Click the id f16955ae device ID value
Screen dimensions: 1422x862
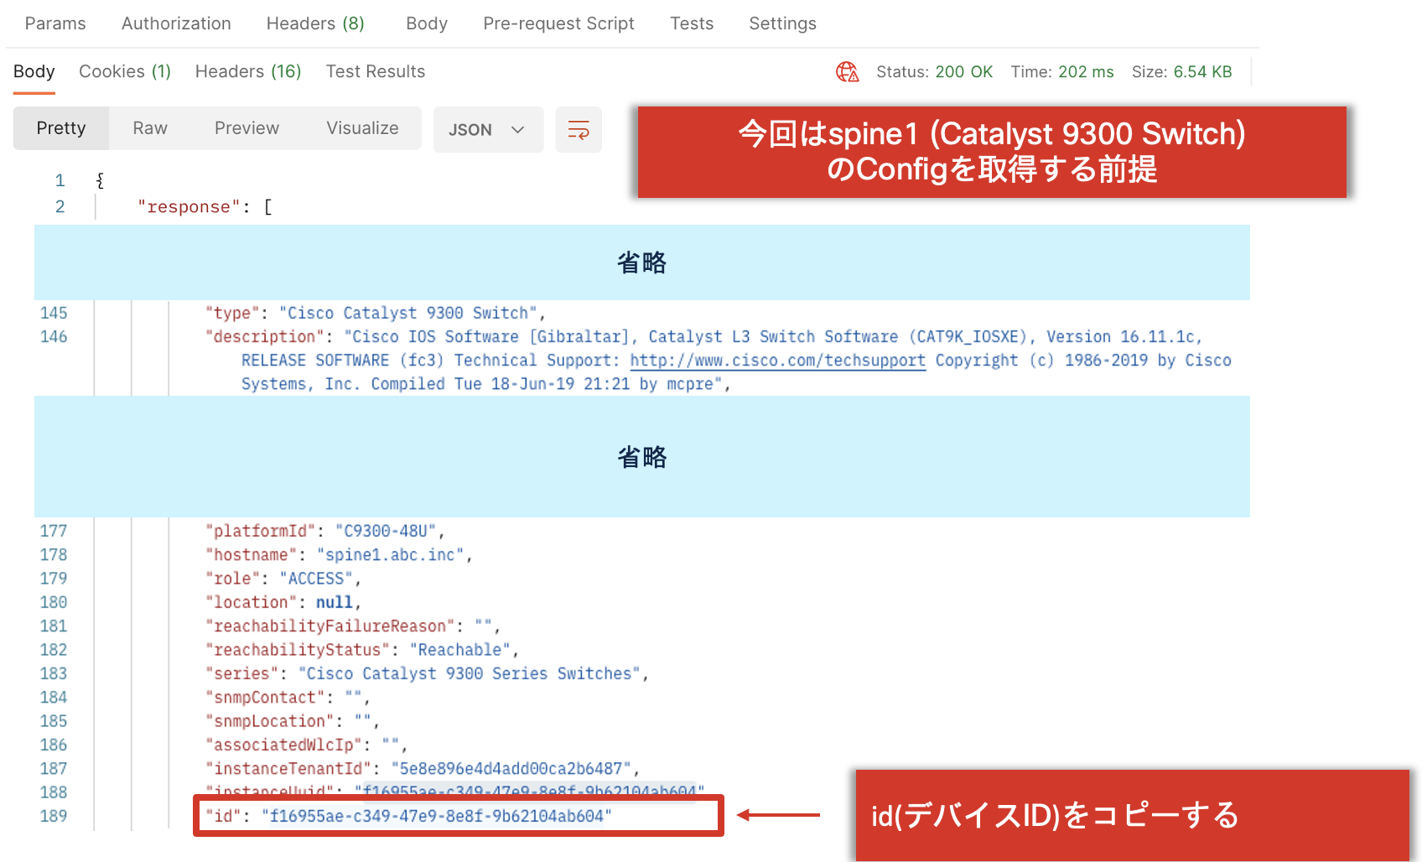[437, 817]
